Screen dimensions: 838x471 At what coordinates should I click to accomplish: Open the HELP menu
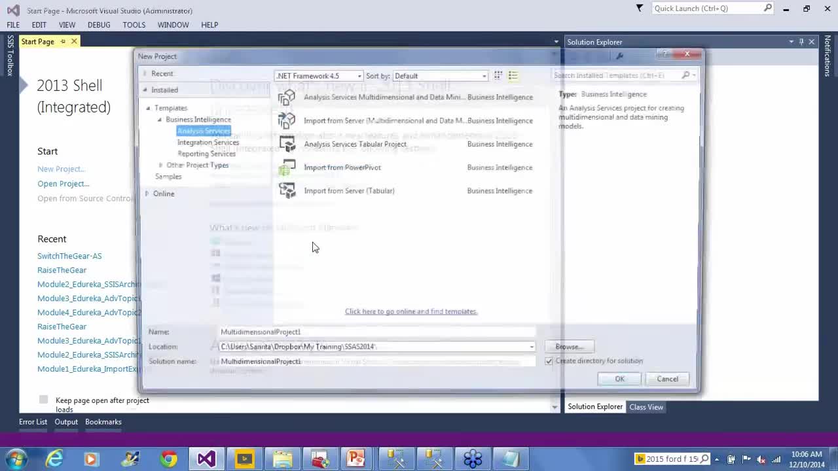tap(209, 25)
